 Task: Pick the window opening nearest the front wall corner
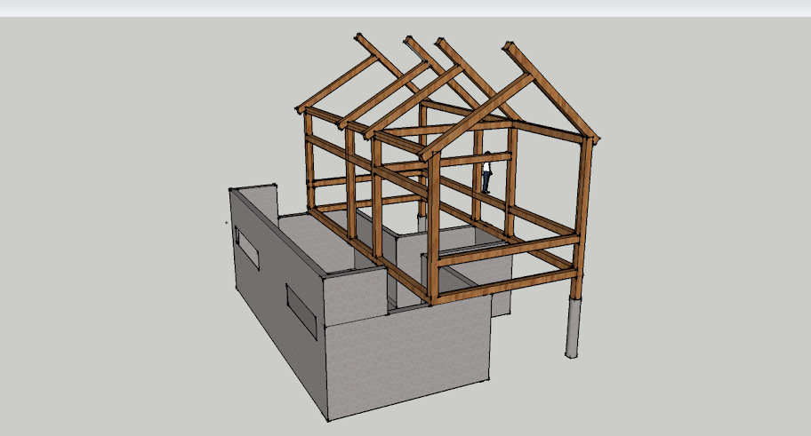(301, 312)
